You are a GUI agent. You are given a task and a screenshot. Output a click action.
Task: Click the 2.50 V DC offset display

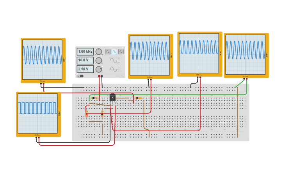coord(85,69)
